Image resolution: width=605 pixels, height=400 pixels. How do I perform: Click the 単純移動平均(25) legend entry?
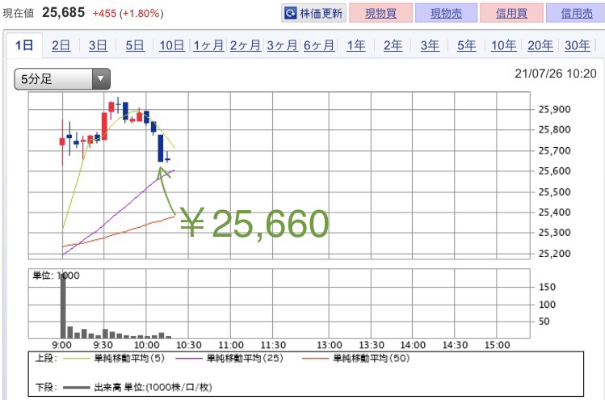(229, 358)
